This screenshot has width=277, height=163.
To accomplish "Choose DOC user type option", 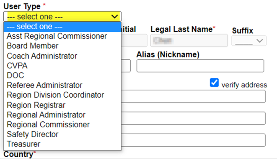I will tap(15, 75).
